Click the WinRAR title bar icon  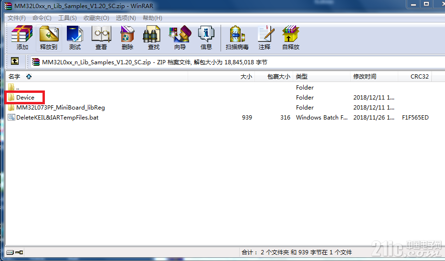8,6
